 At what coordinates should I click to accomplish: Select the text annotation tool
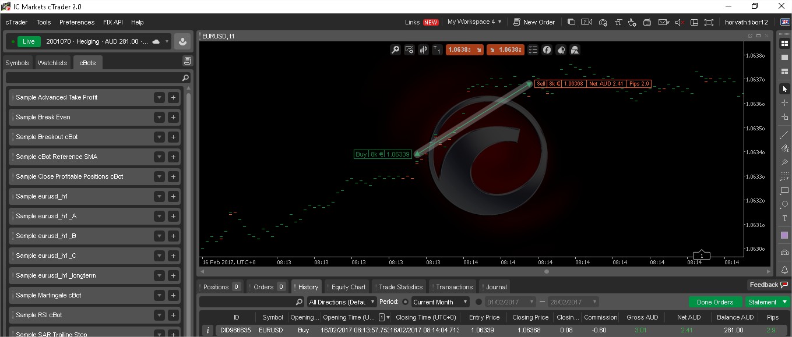coord(784,218)
